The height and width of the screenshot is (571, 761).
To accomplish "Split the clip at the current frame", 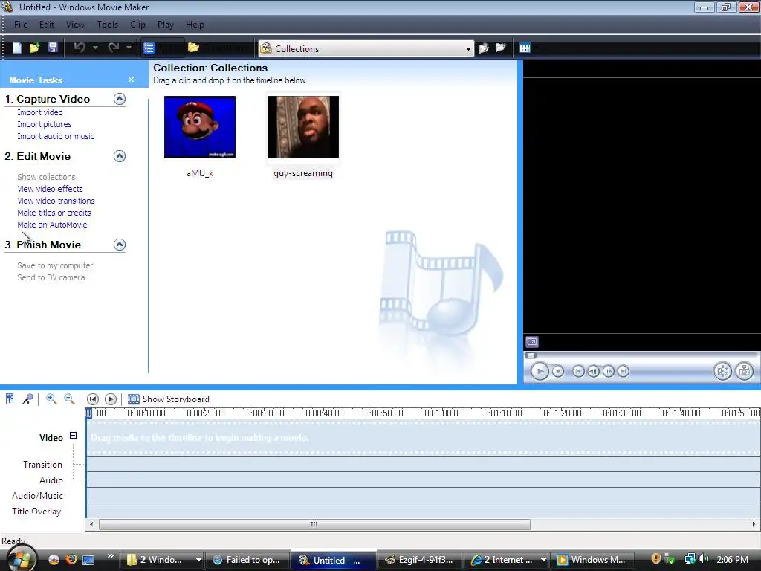I will click(x=722, y=372).
